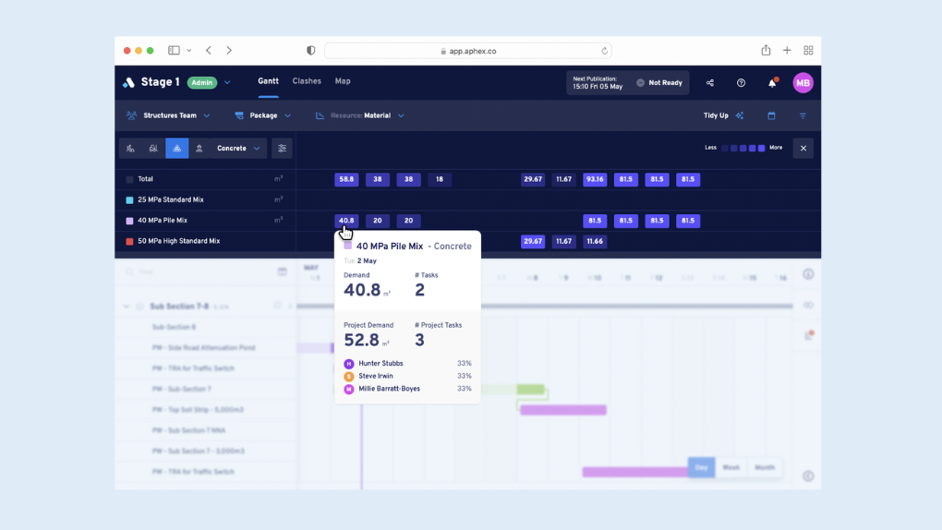
Task: Open notifications bell
Action: pos(772,83)
